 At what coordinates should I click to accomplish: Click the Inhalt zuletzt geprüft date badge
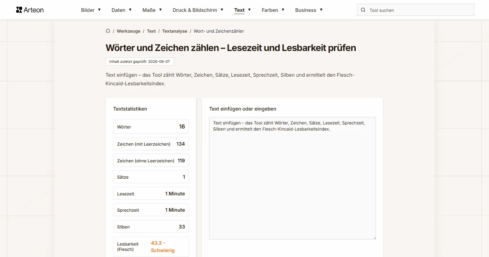coord(139,61)
